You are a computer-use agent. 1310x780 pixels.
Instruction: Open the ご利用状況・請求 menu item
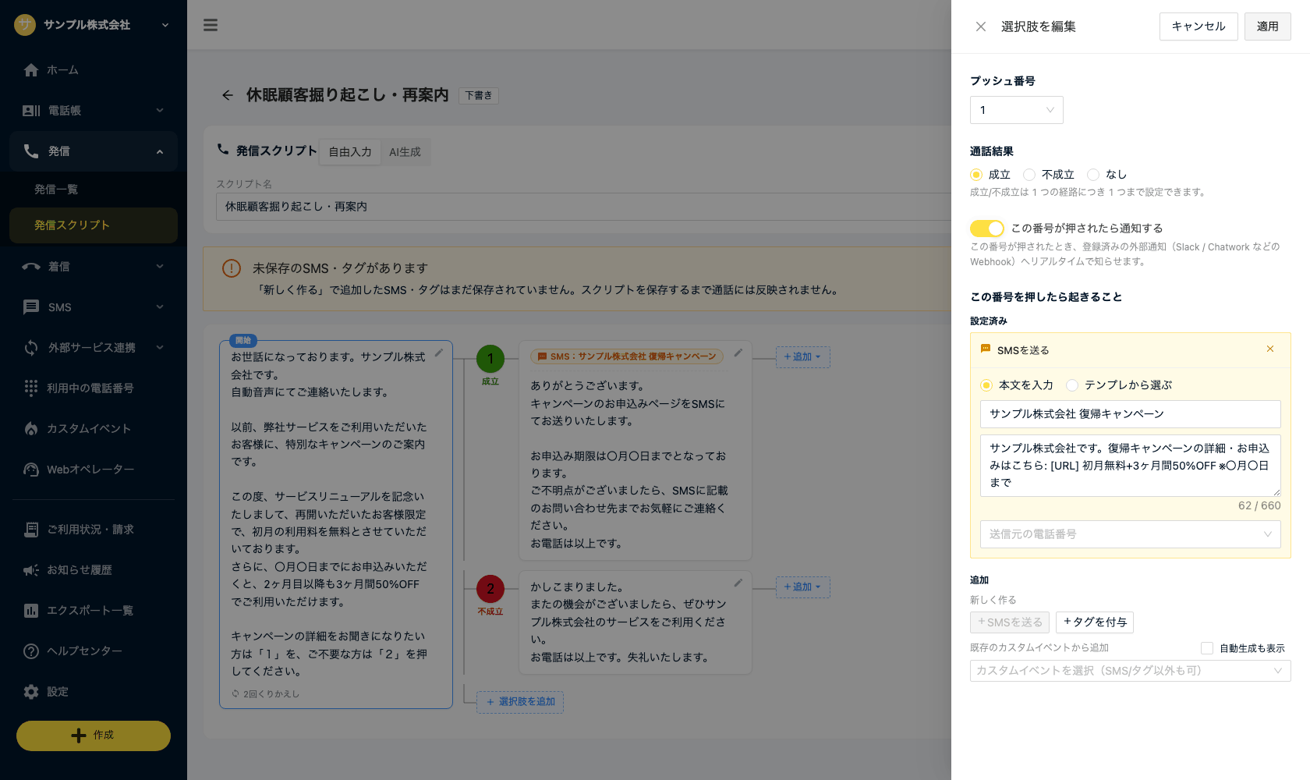click(94, 530)
